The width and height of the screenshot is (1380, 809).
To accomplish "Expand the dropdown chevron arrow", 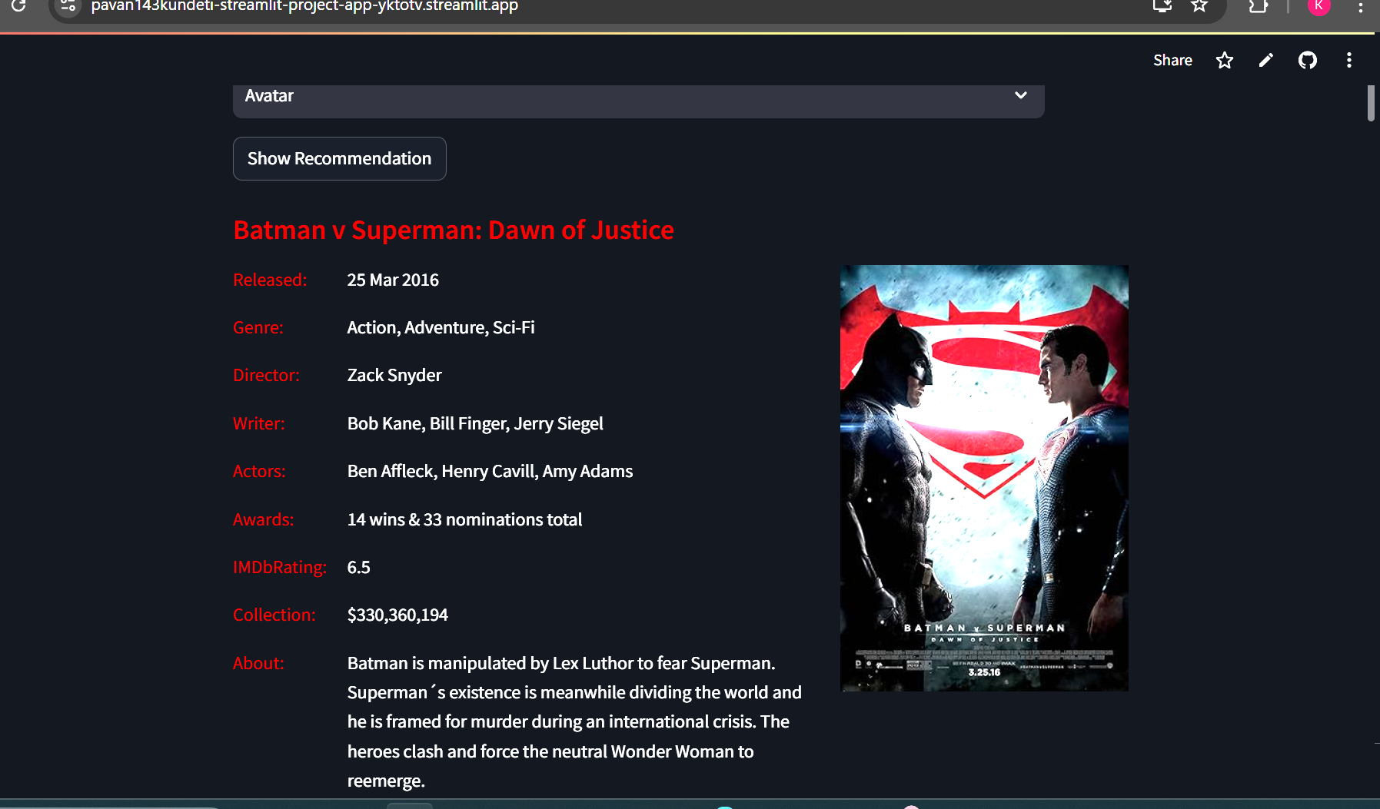I will point(1021,95).
